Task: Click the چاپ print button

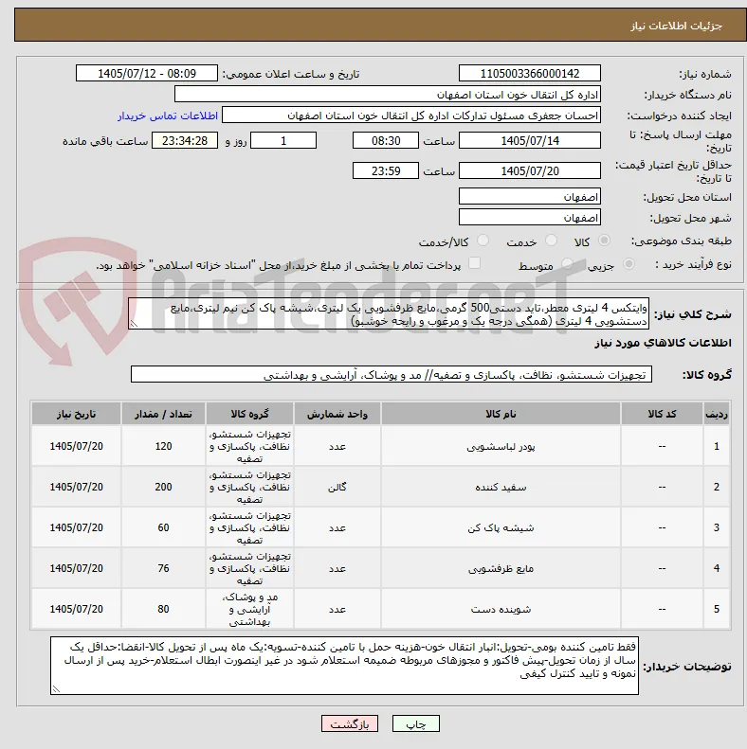Action: coord(415,723)
